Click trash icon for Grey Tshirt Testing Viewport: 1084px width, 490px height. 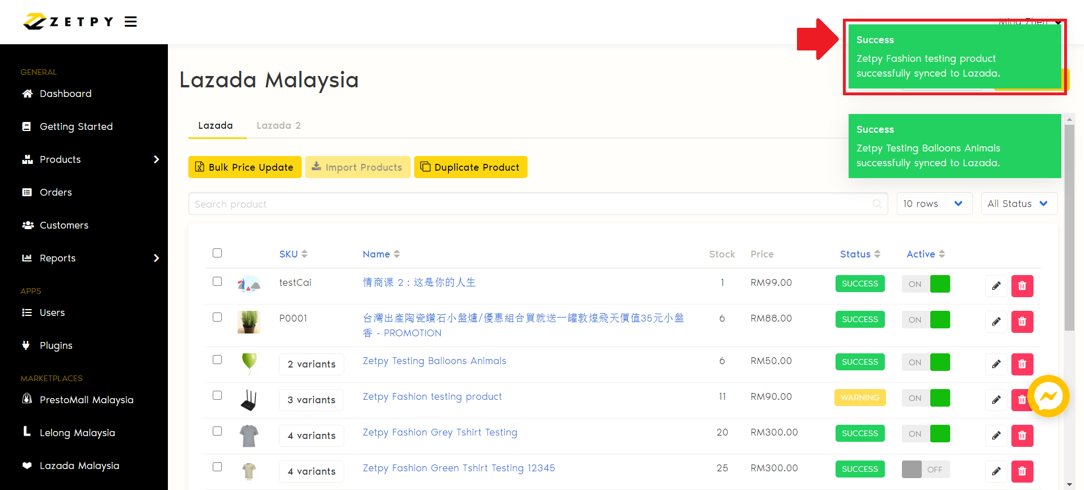click(1022, 436)
